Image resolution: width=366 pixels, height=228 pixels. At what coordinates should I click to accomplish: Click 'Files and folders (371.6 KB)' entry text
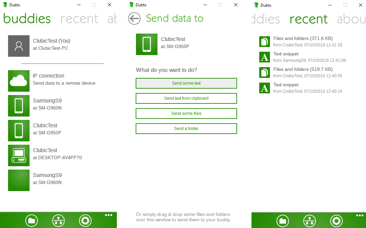coord(303,39)
